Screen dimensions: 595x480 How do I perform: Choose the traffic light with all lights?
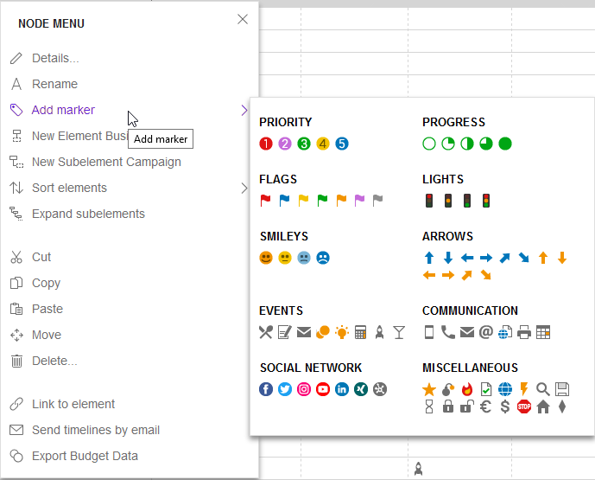click(x=486, y=201)
